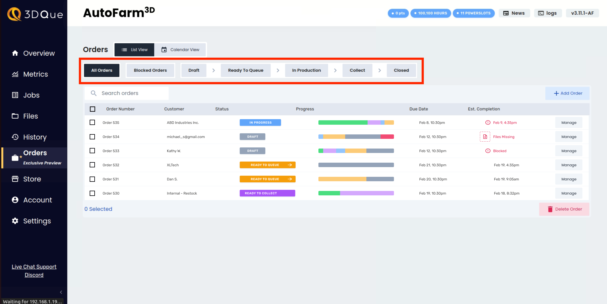Check the select-all orders checkbox
This screenshot has width=607, height=304.
(x=92, y=109)
